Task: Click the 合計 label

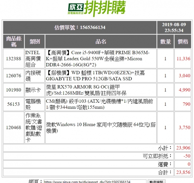Action: [x=165, y=172]
